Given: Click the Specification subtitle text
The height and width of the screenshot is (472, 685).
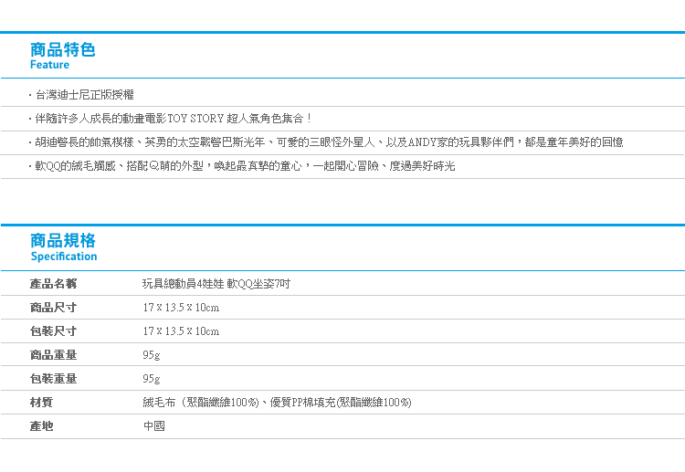Looking at the screenshot, I should (x=64, y=257).
